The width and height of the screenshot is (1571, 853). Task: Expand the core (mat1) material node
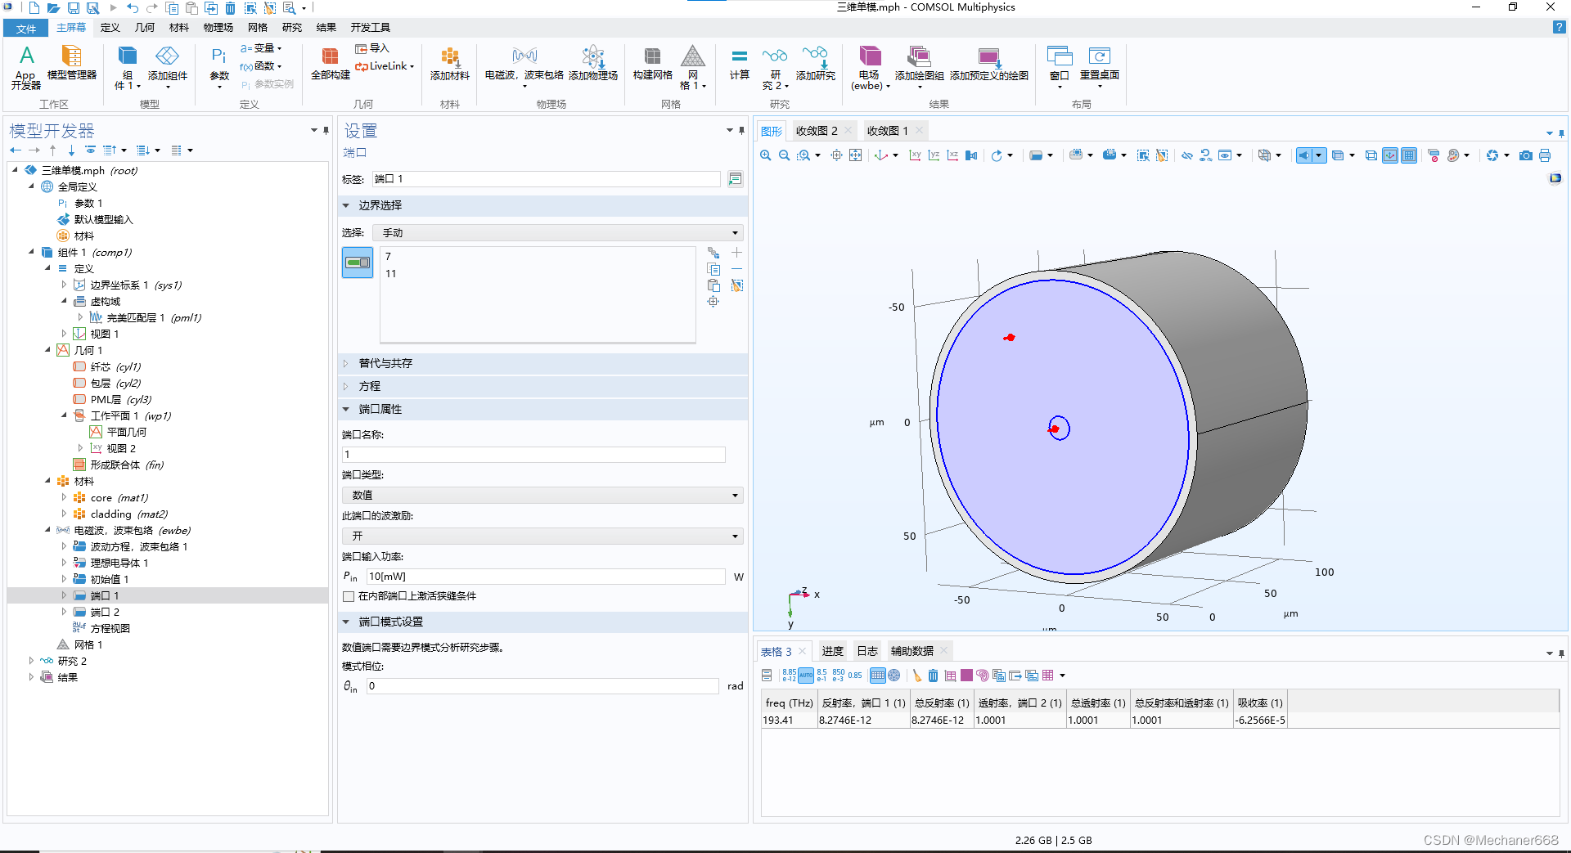point(64,497)
